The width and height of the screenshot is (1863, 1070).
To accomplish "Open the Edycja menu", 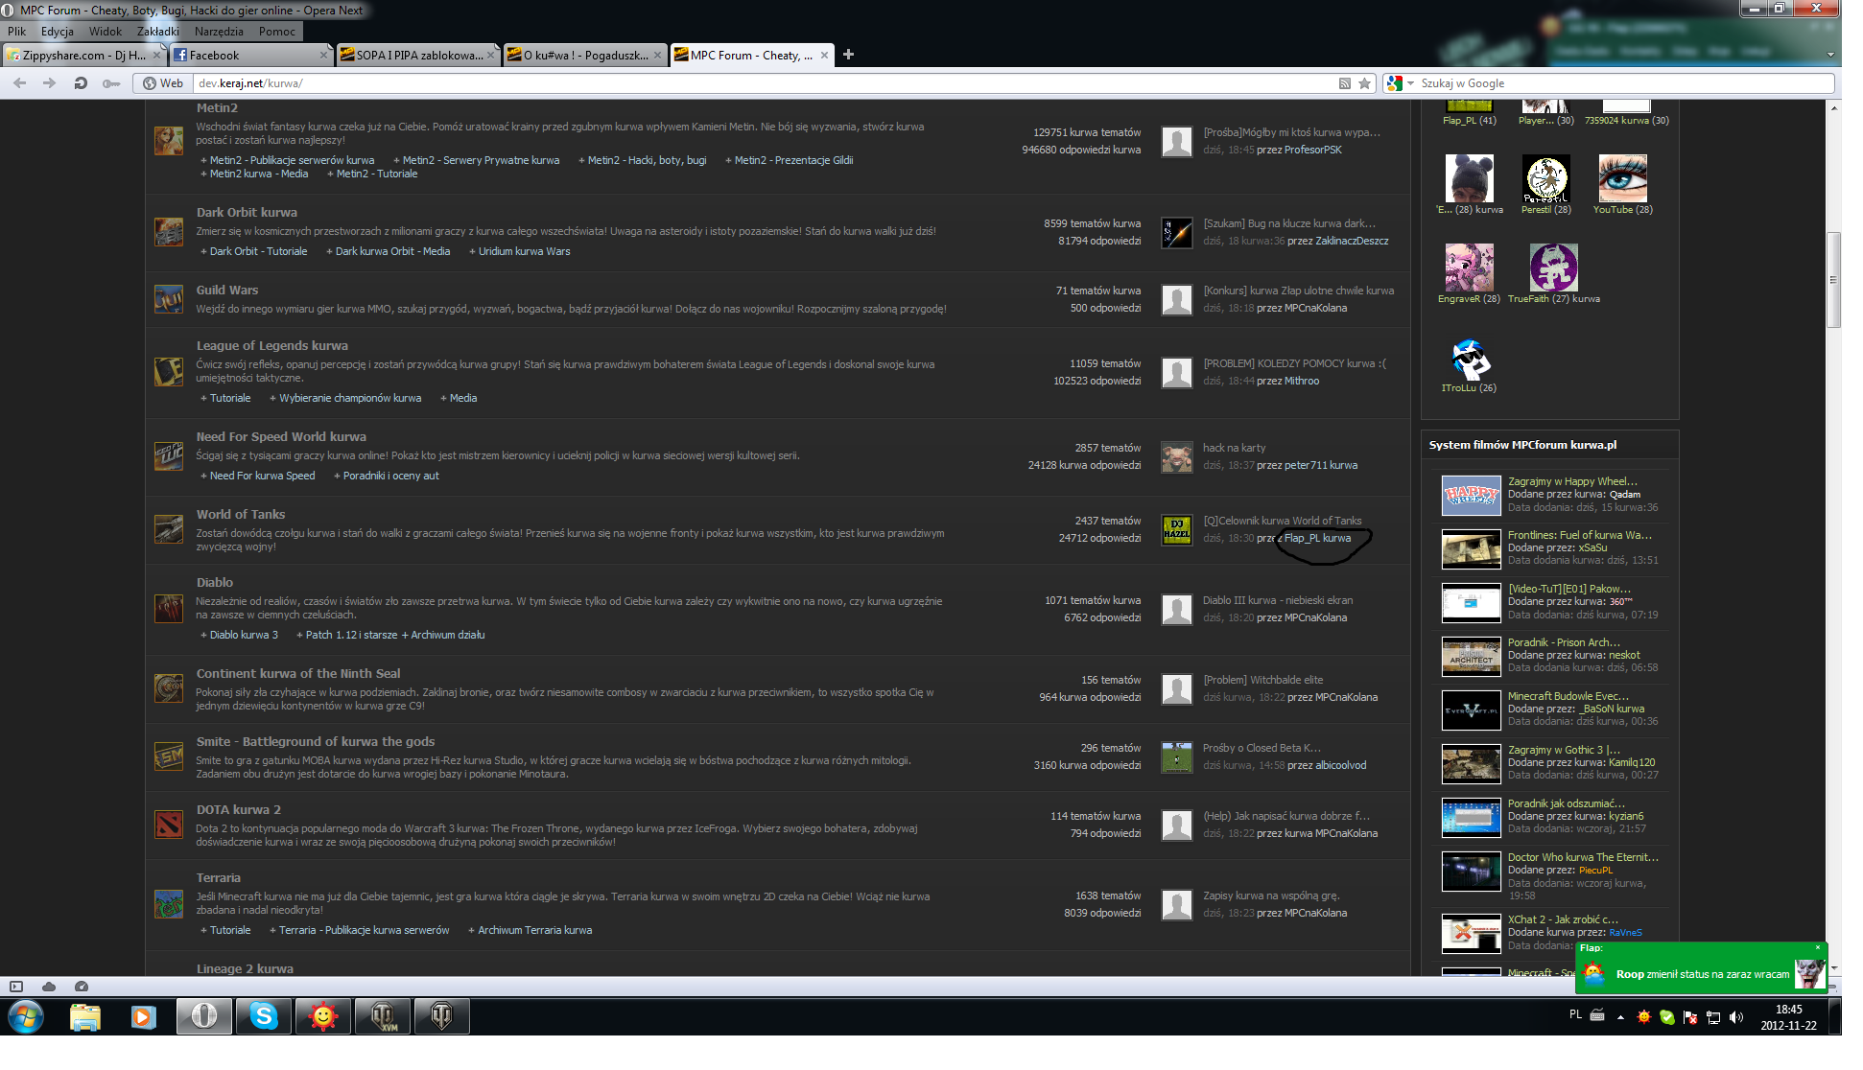I will (58, 32).
